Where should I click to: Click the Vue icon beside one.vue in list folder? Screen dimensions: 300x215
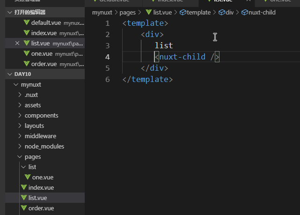[x=28, y=177]
